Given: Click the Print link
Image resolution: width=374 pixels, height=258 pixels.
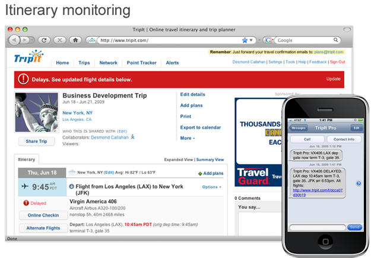Looking at the screenshot, I should coord(186,116).
